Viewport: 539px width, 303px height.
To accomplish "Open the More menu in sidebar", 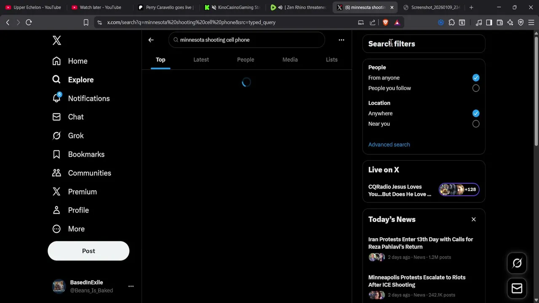I will coord(68,229).
